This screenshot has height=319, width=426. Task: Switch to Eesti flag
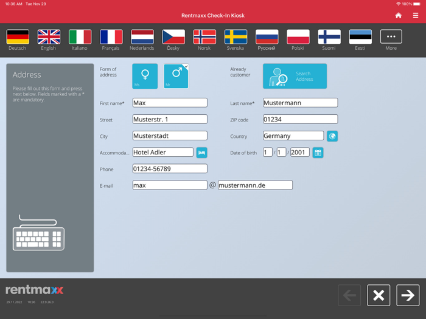coord(360,37)
